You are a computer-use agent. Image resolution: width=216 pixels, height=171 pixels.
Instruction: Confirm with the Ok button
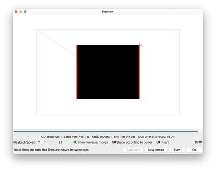194,150
